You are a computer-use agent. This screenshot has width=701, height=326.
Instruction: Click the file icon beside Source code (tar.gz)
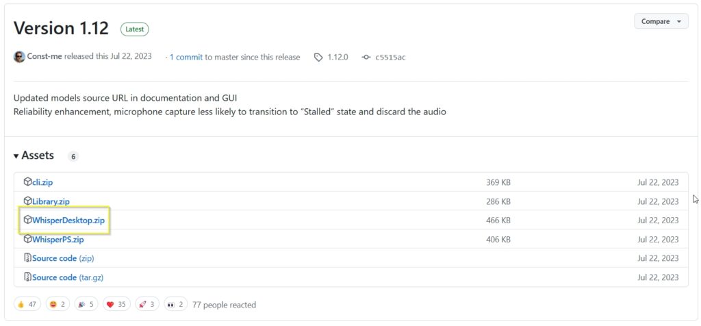tap(27, 277)
